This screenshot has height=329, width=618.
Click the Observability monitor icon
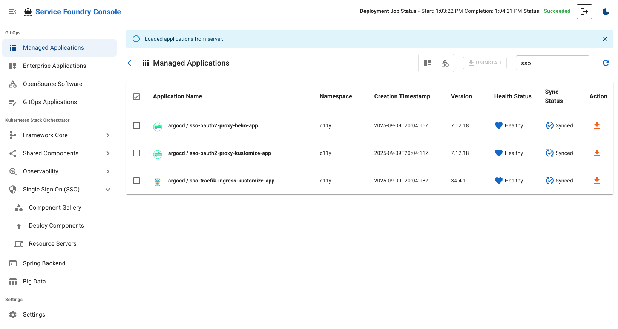click(x=13, y=171)
